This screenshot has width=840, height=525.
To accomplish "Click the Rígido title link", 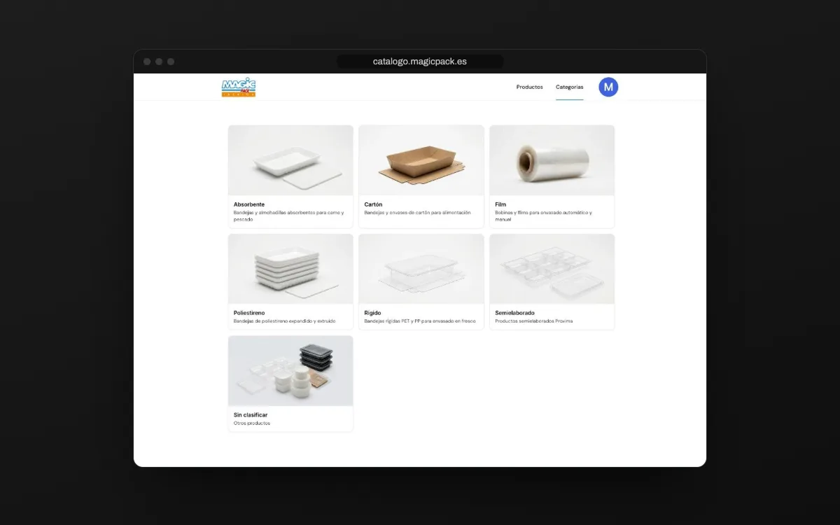I will coord(373,313).
